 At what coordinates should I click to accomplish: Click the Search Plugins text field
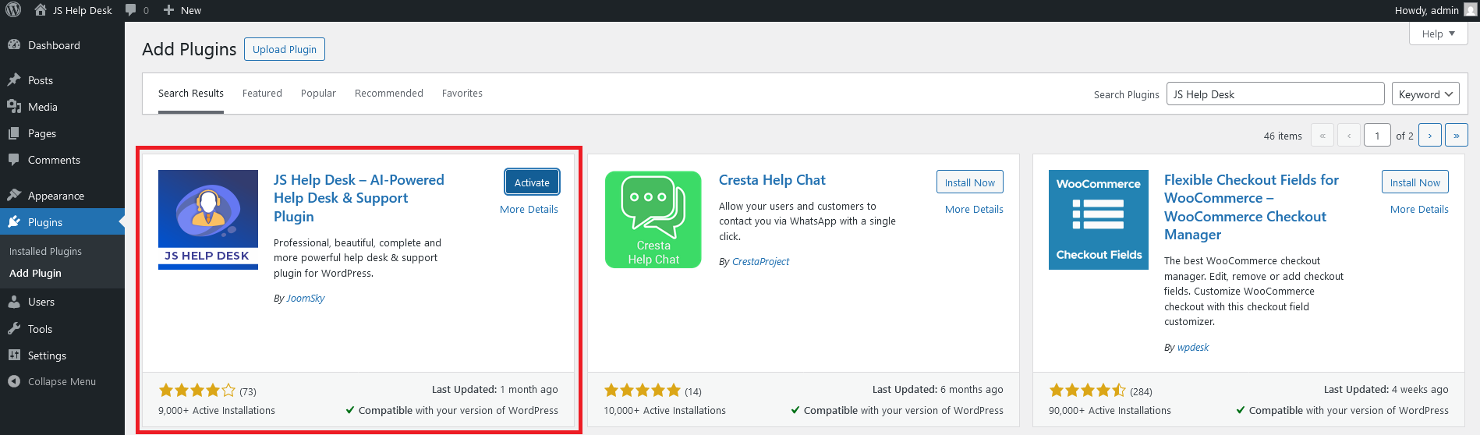click(1274, 94)
